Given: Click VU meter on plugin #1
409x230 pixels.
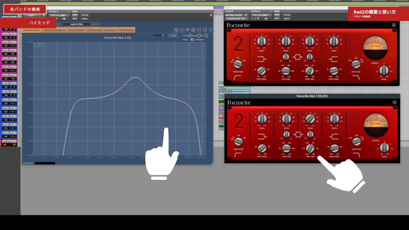Looking at the screenshot, I should (376, 125).
